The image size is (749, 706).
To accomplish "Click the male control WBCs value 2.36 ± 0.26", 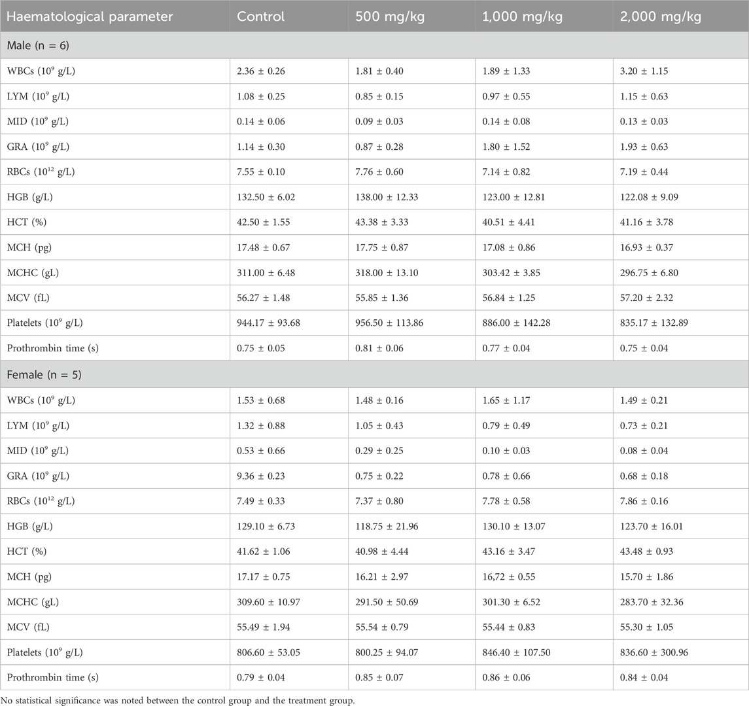I will pos(262,71).
